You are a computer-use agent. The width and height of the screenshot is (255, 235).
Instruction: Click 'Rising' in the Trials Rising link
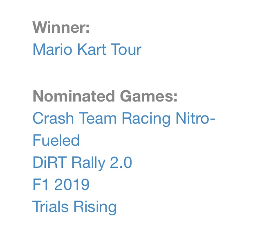(x=96, y=207)
